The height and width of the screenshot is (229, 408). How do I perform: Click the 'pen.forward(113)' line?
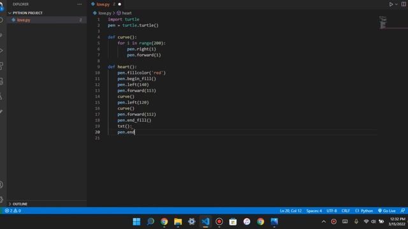(x=136, y=90)
